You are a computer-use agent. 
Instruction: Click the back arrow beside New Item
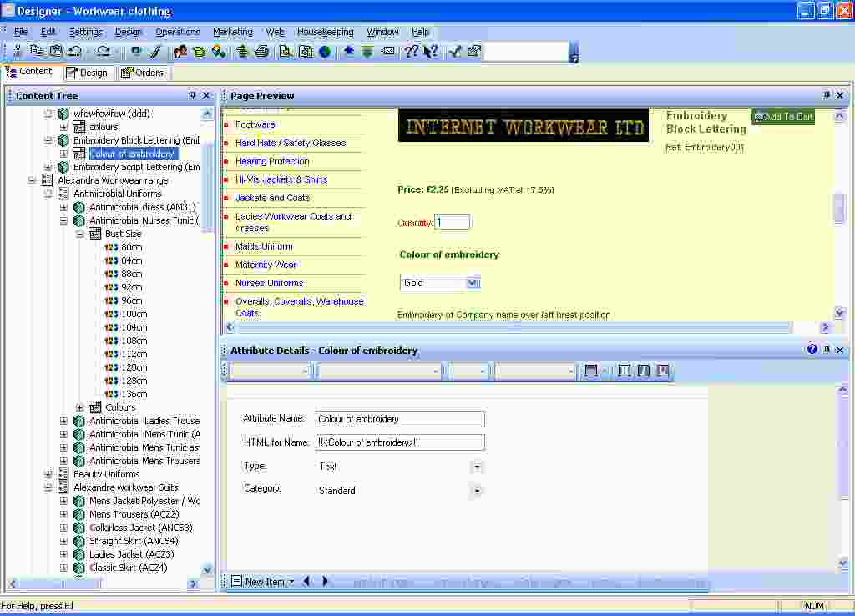[x=306, y=581]
